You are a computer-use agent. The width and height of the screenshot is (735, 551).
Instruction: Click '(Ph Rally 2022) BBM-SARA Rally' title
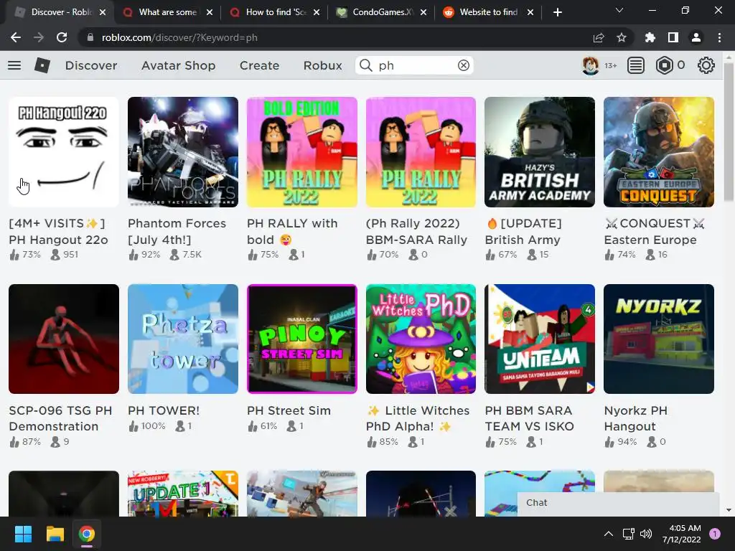coord(416,232)
